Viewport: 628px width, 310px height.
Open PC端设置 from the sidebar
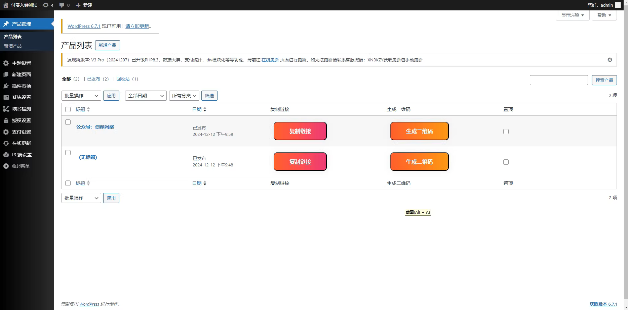click(x=22, y=155)
